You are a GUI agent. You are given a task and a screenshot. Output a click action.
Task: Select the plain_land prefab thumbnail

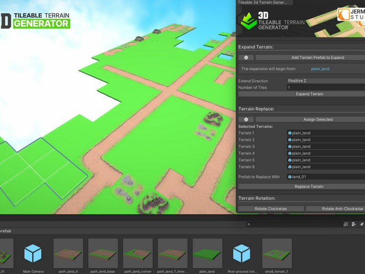pos(207,253)
